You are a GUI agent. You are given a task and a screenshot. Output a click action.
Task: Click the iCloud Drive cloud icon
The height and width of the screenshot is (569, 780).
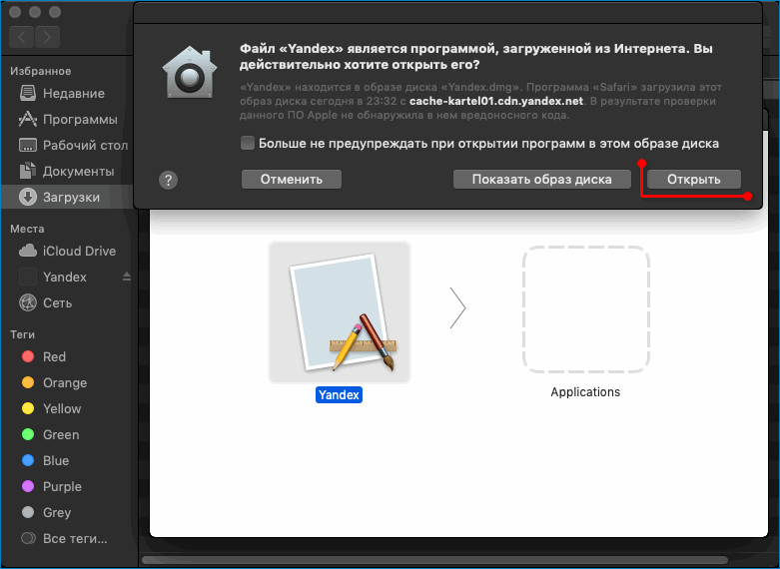click(x=28, y=251)
